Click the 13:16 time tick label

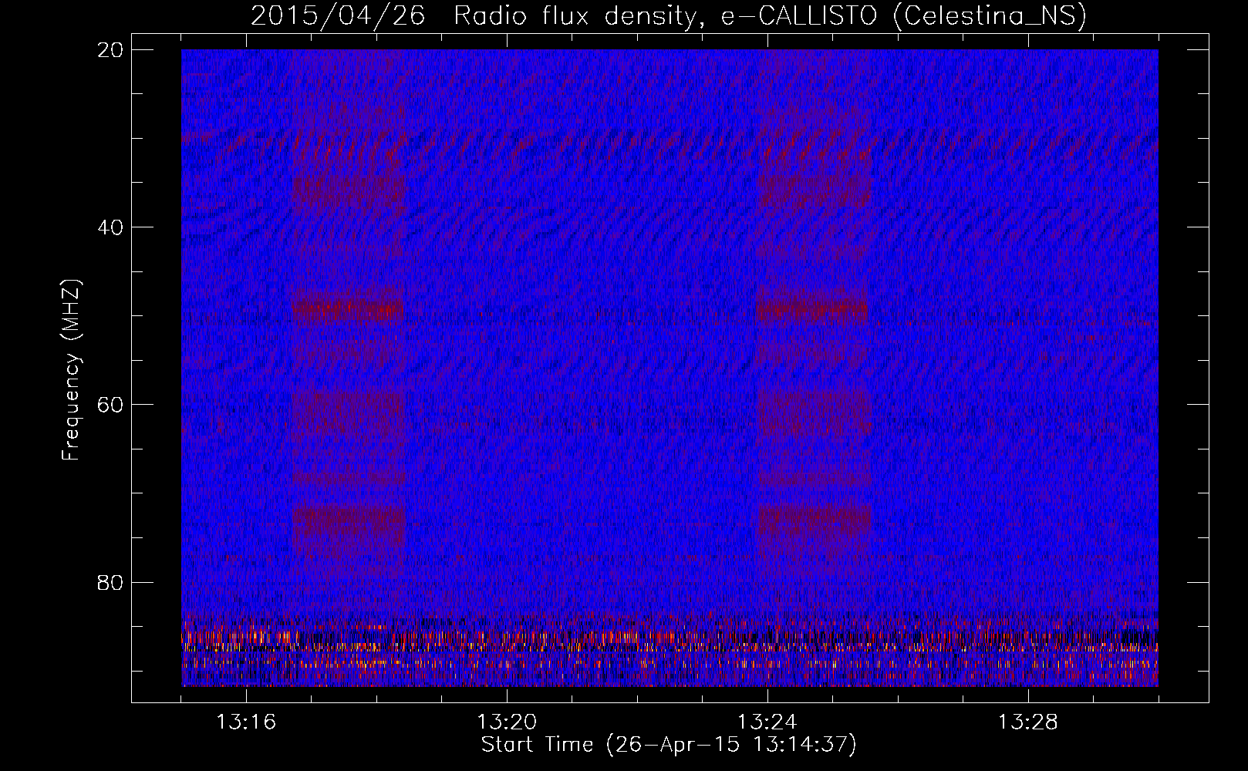[x=246, y=722]
